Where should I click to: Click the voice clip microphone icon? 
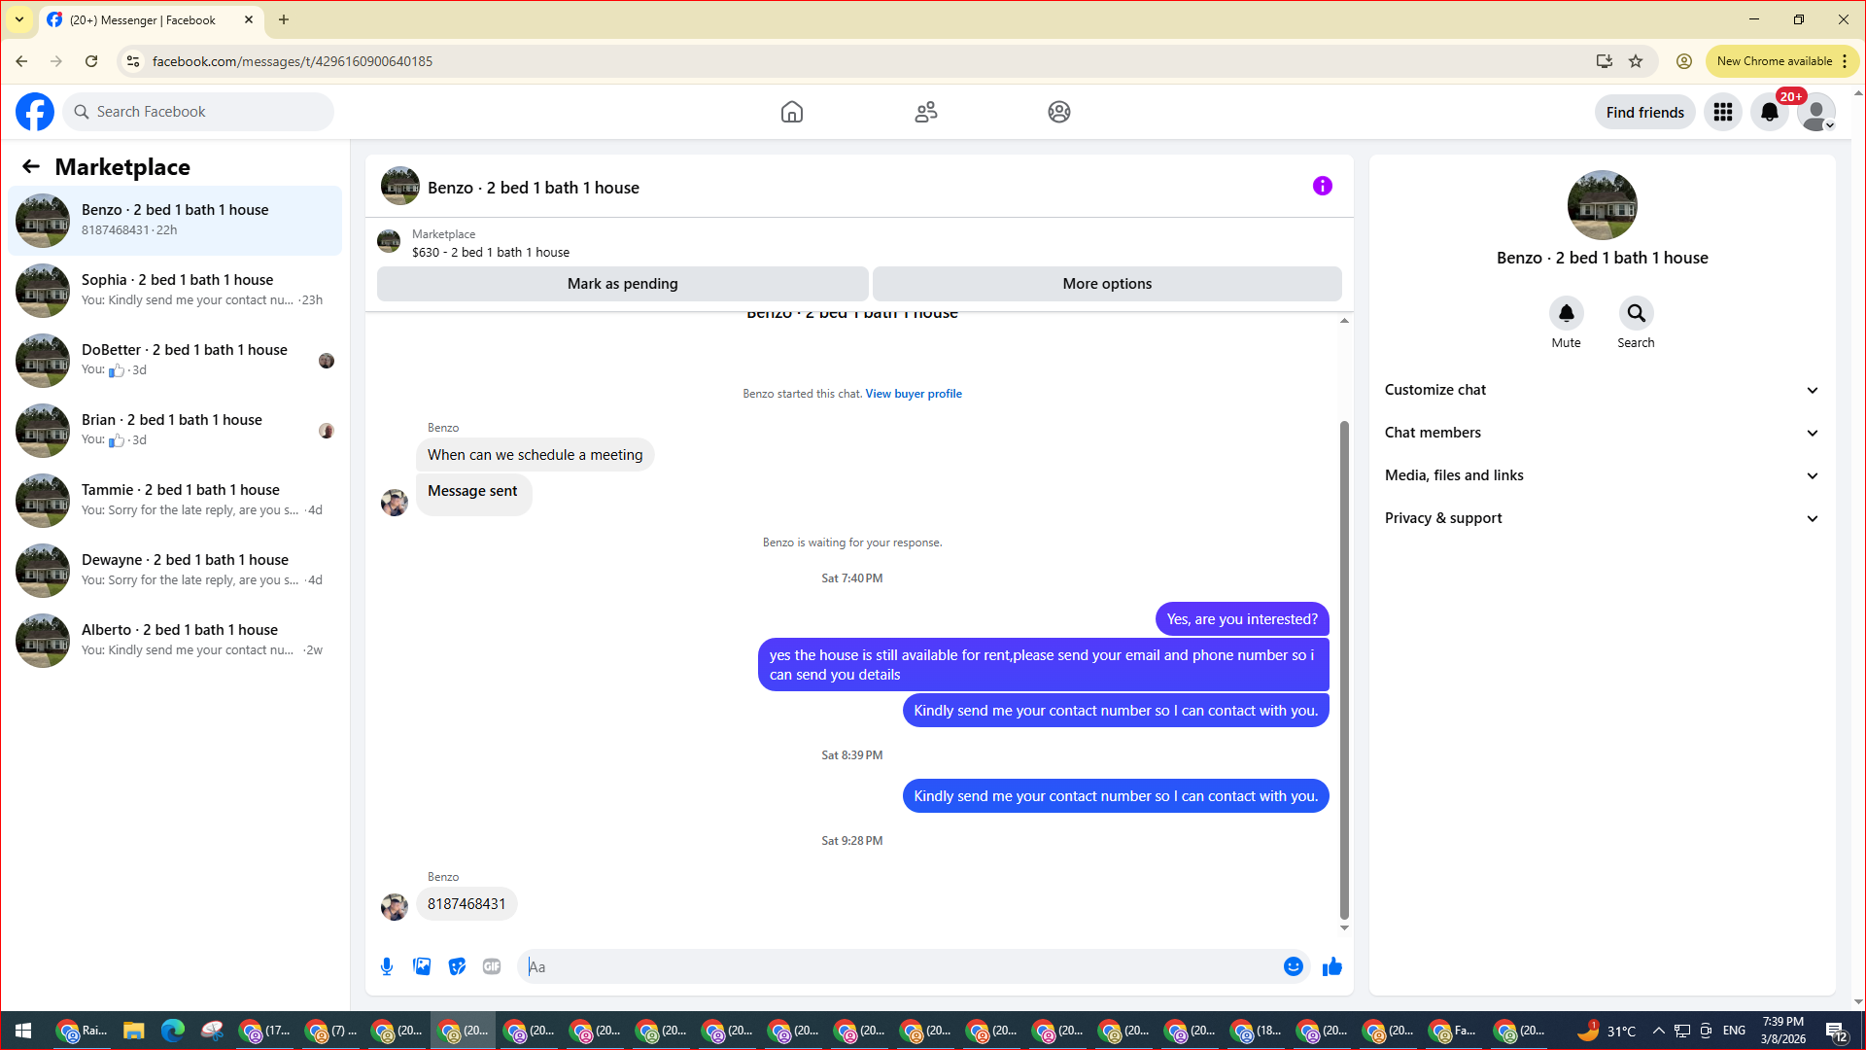point(387,966)
